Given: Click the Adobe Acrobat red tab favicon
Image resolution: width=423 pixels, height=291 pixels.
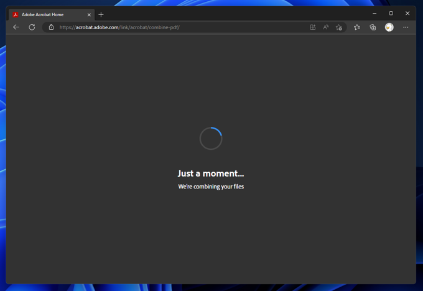Looking at the screenshot, I should [x=16, y=14].
